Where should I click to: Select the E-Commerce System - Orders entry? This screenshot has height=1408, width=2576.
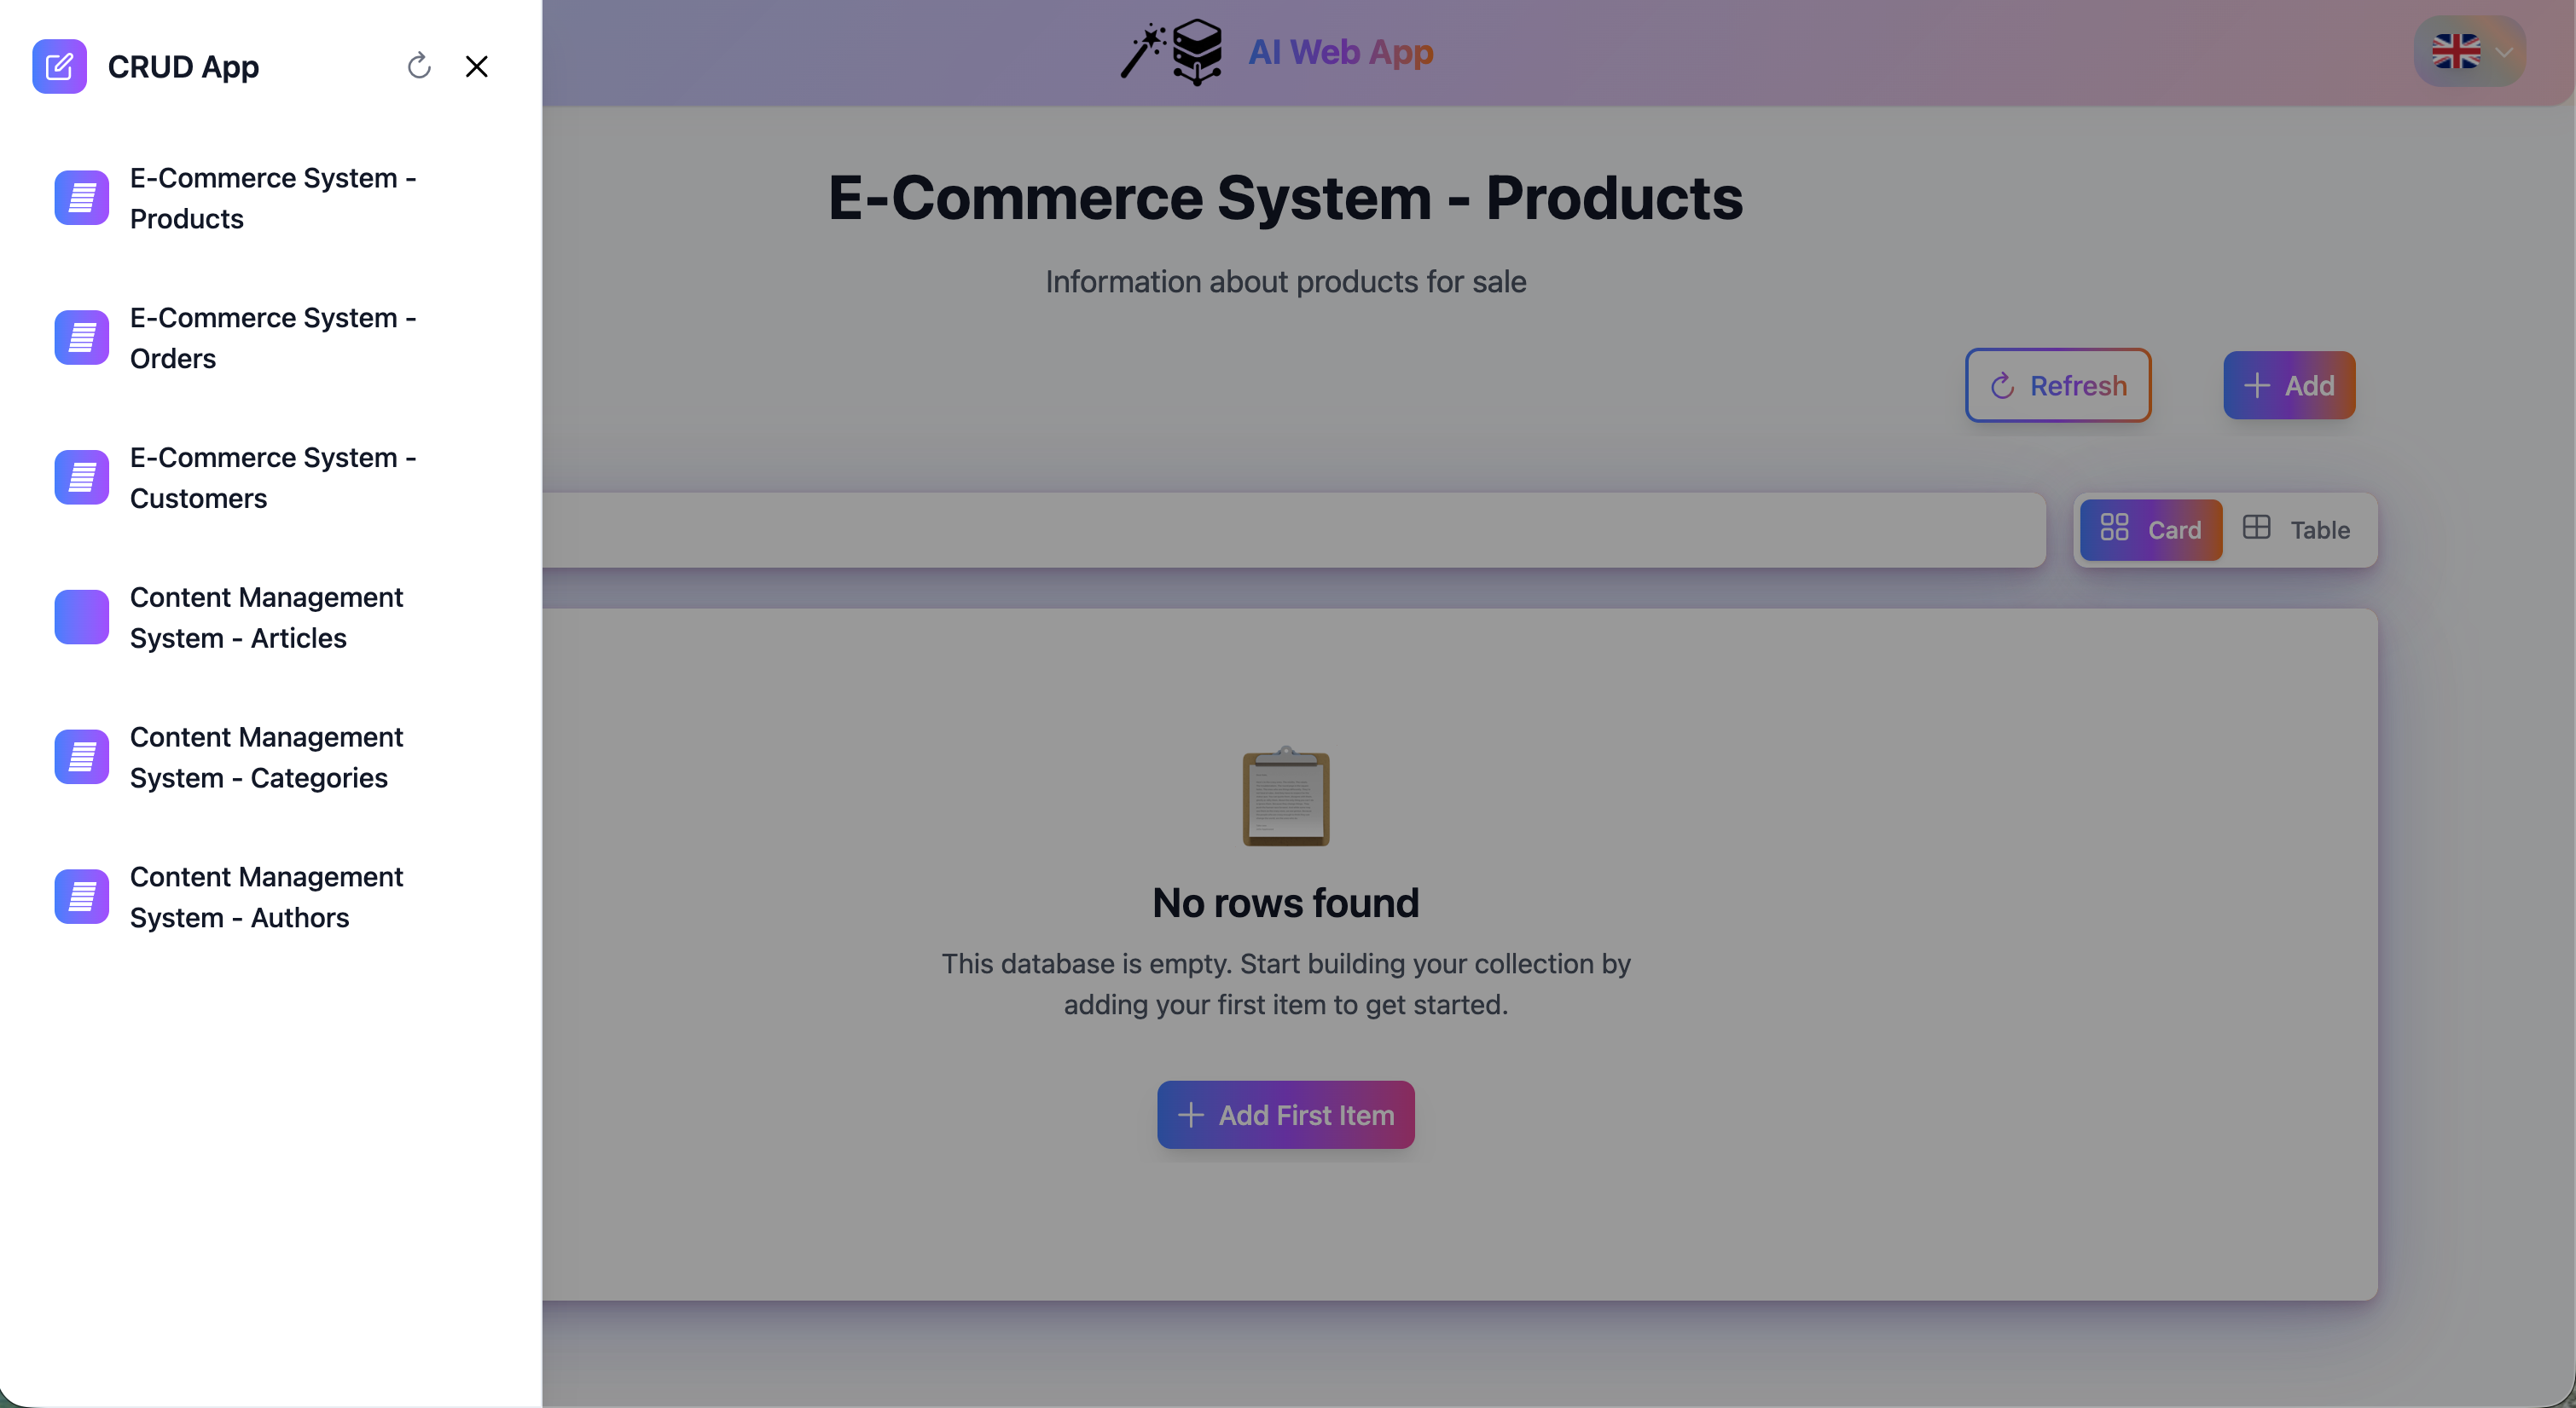tap(272, 338)
